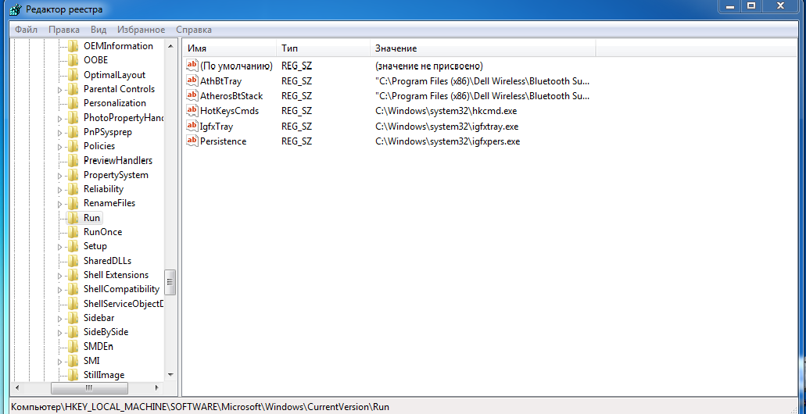Click the Setup folder icon
806x414 pixels.
[73, 246]
